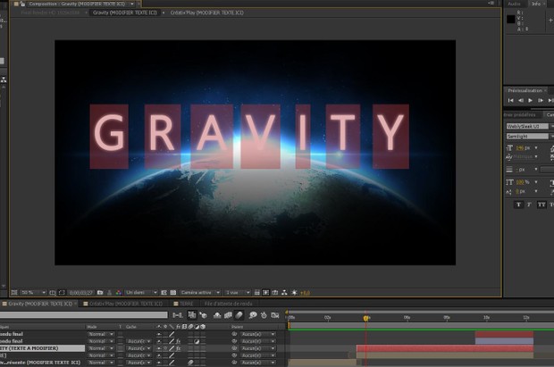The image size is (554, 367).
Task: Step forward one frame in Prévisualisation panel
Action: coord(541,101)
